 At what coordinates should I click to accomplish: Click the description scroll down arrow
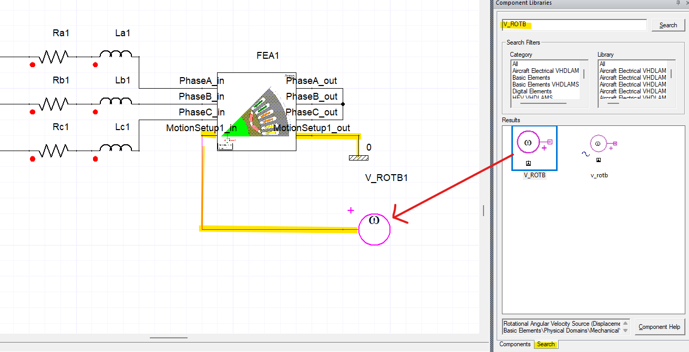[x=625, y=330]
